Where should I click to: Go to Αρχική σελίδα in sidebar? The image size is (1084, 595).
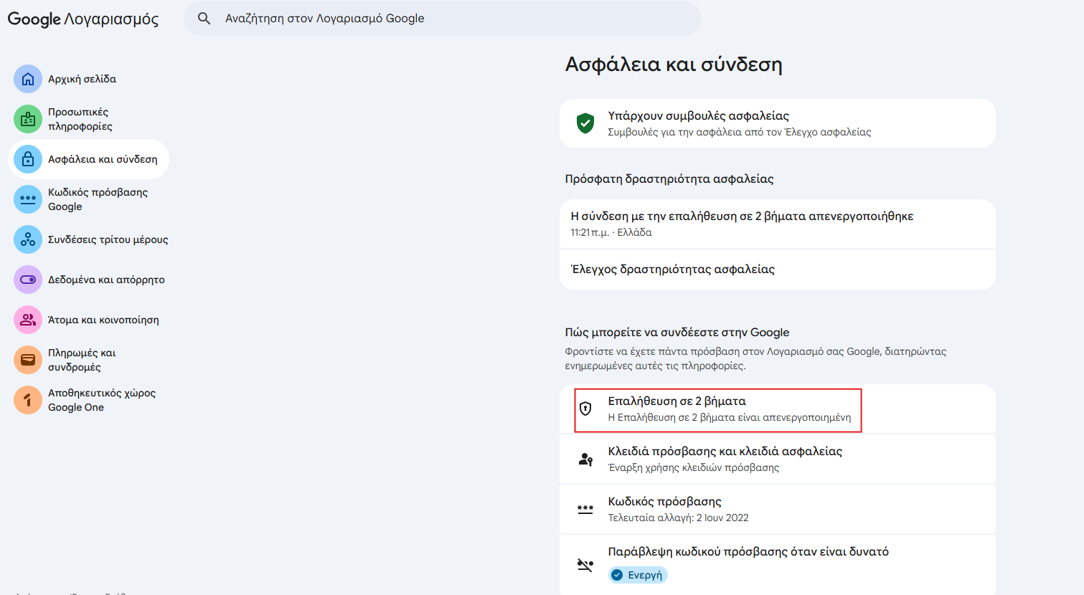[x=82, y=79]
